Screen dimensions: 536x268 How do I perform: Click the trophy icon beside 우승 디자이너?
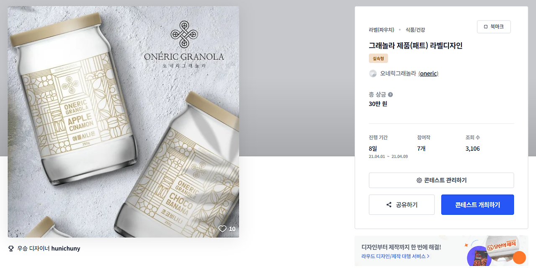(11, 249)
